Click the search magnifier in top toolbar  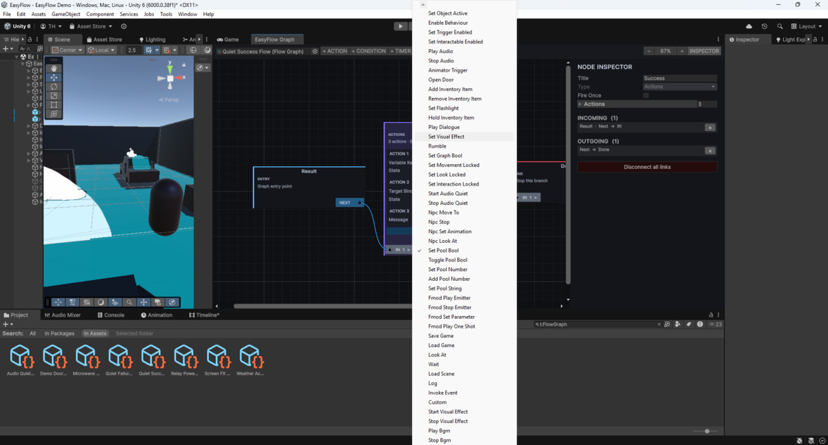click(780, 26)
